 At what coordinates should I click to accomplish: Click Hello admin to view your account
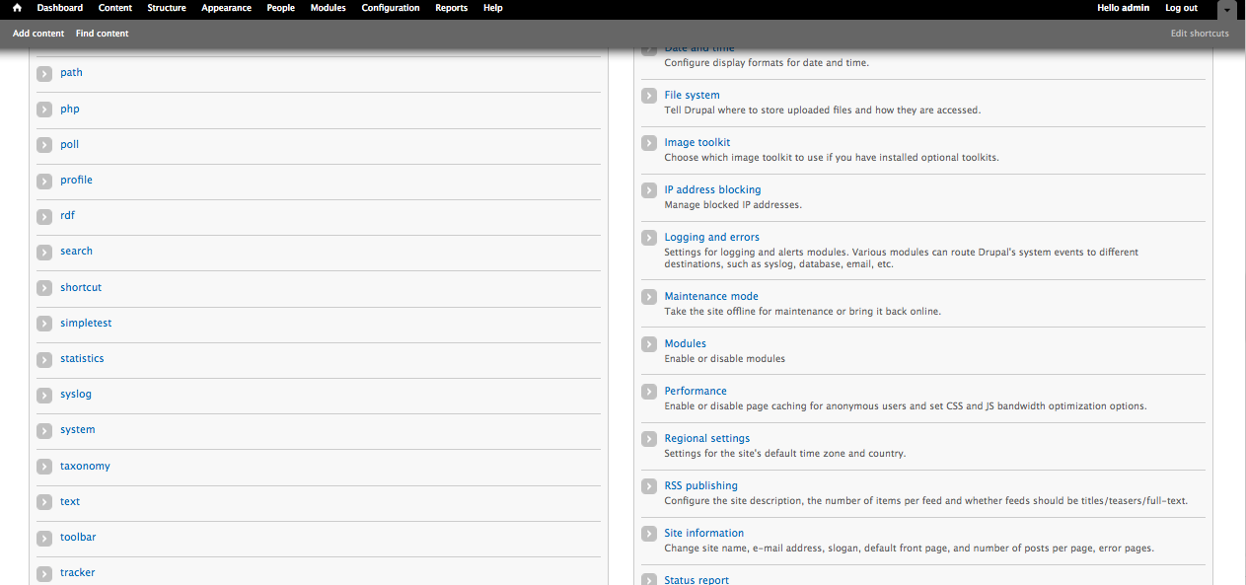click(x=1123, y=8)
